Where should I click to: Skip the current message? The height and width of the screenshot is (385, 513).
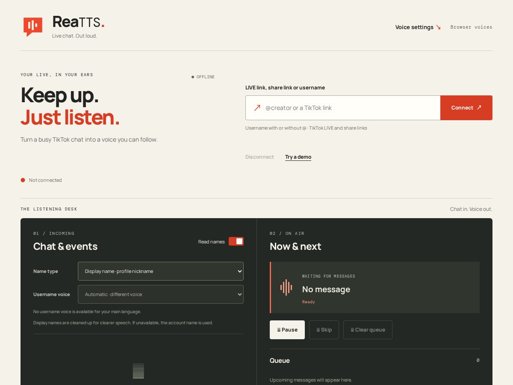click(324, 330)
